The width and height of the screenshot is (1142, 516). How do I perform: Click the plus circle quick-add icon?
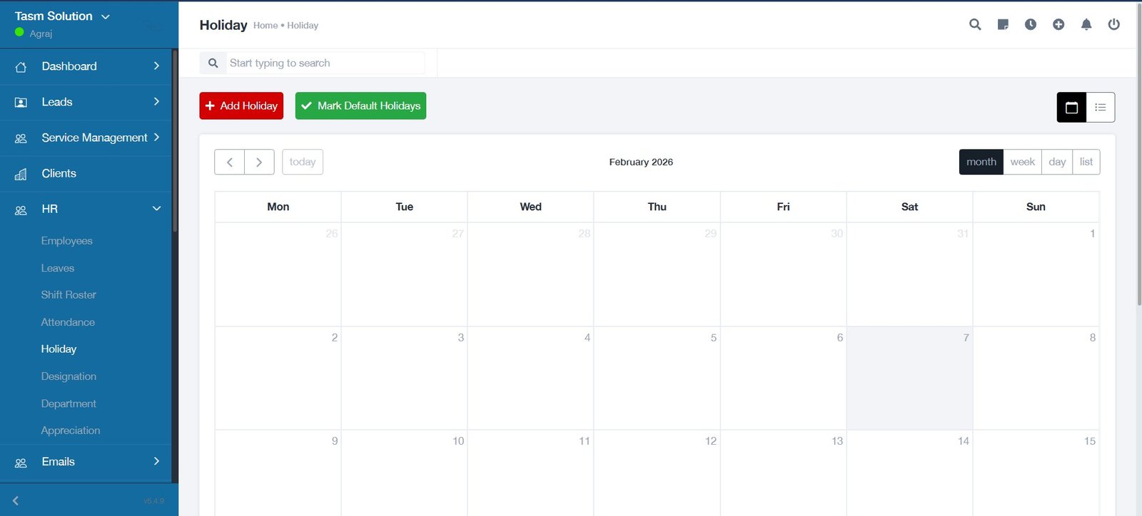coord(1058,25)
